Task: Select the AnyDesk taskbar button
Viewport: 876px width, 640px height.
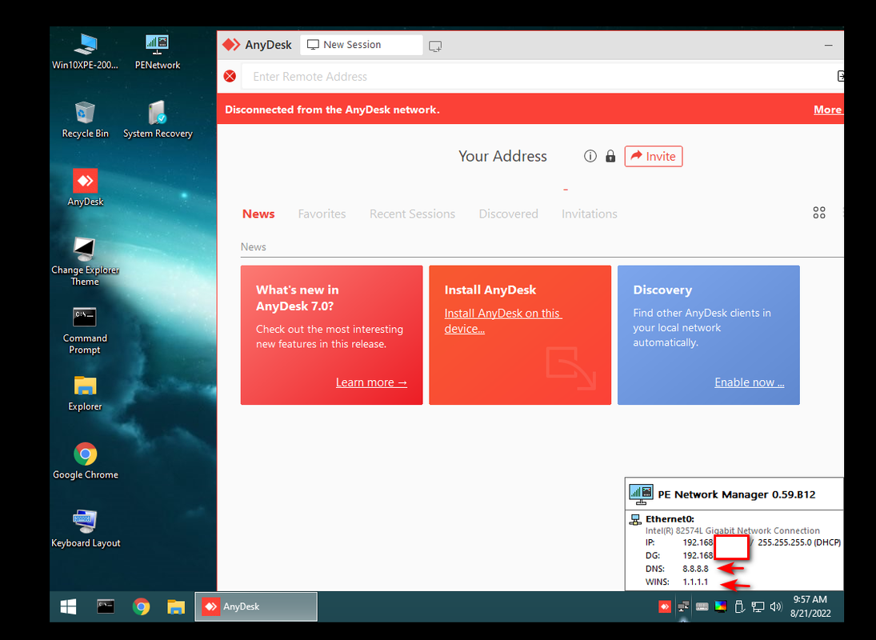Action: point(256,606)
